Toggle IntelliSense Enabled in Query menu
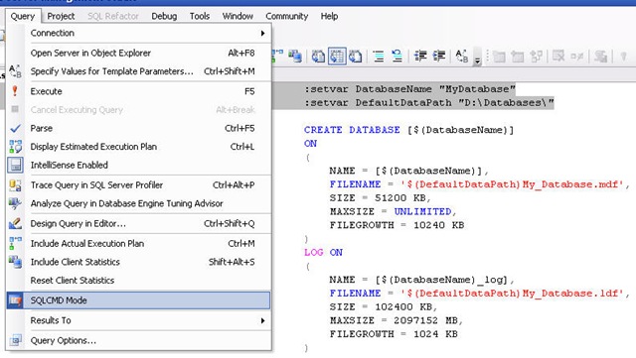Viewport: 636px width, 358px height. (x=138, y=165)
